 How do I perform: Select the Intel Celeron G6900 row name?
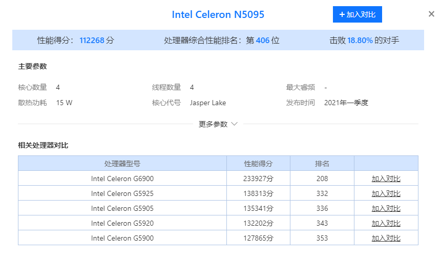[122, 179]
